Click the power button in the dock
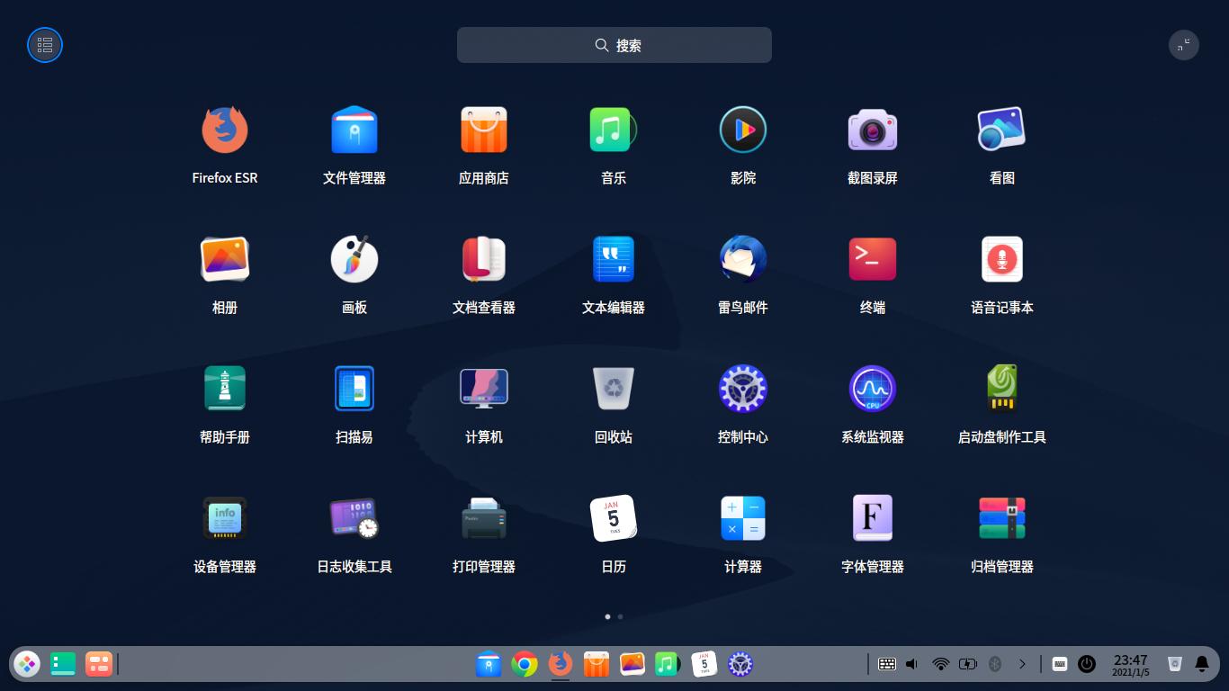Image resolution: width=1229 pixels, height=691 pixels. [1087, 664]
